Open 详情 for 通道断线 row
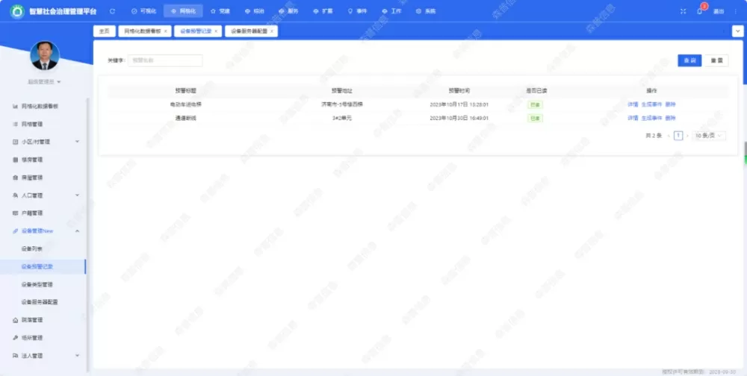747x376 pixels. tap(633, 118)
